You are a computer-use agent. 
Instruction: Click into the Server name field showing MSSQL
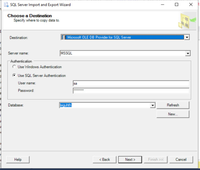pyautogui.click(x=125, y=53)
